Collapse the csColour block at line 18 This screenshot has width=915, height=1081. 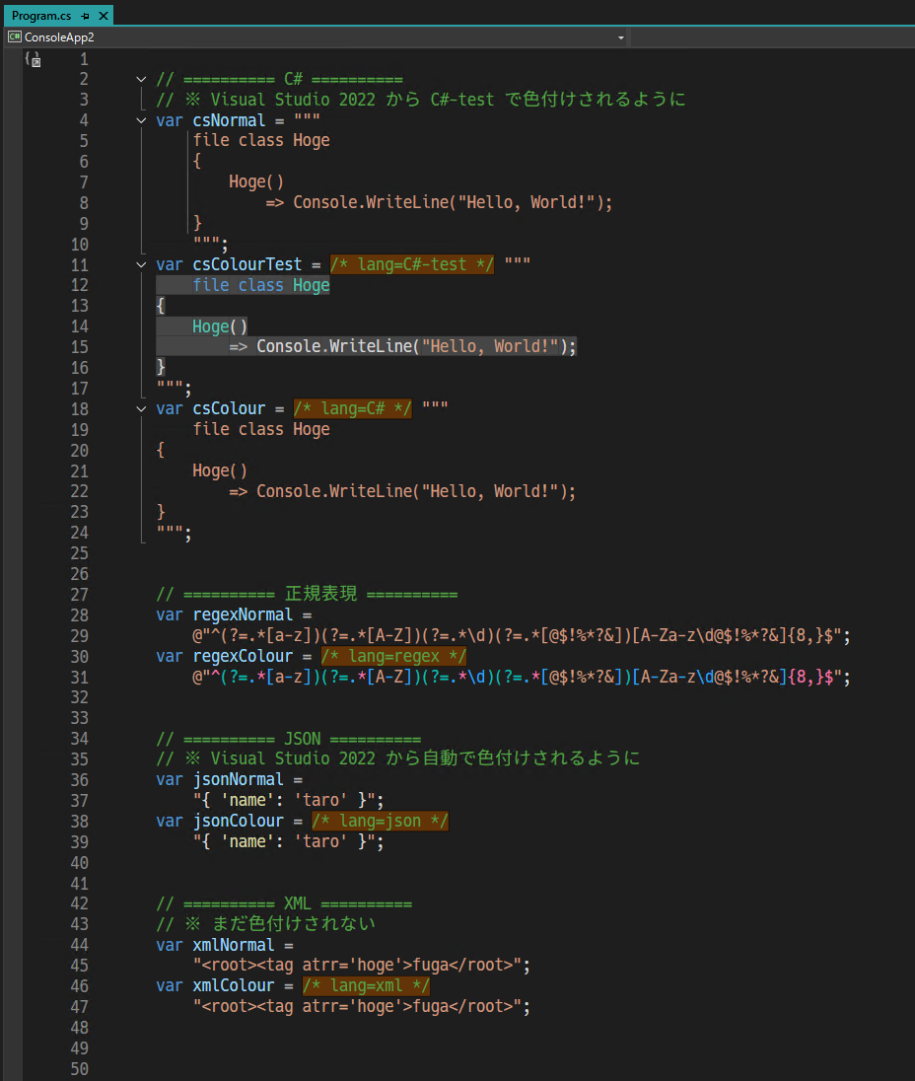(x=141, y=408)
